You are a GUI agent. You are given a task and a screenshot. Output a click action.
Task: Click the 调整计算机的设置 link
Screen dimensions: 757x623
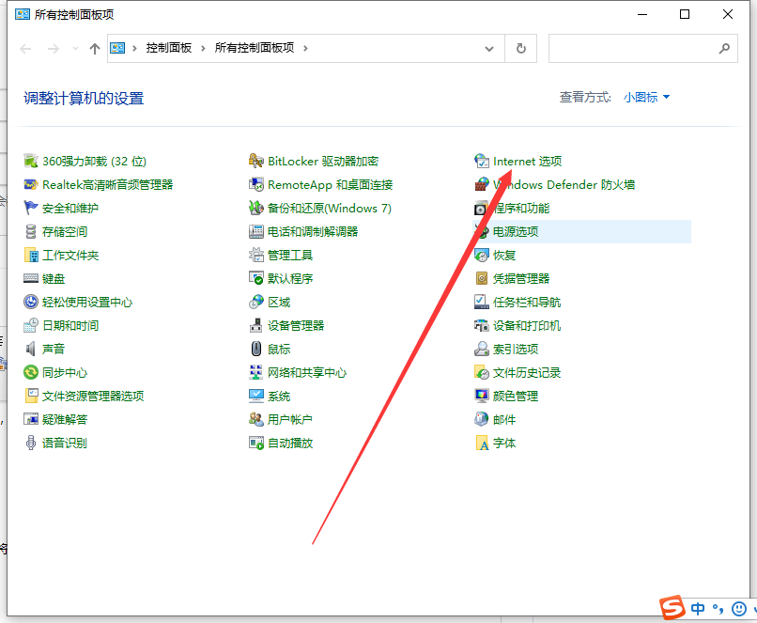click(x=83, y=97)
